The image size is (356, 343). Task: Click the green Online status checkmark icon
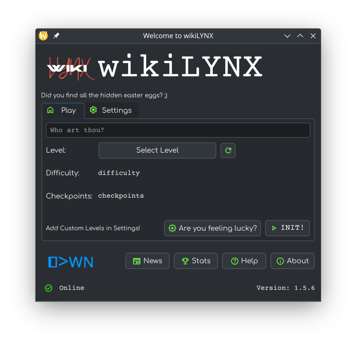[49, 288]
